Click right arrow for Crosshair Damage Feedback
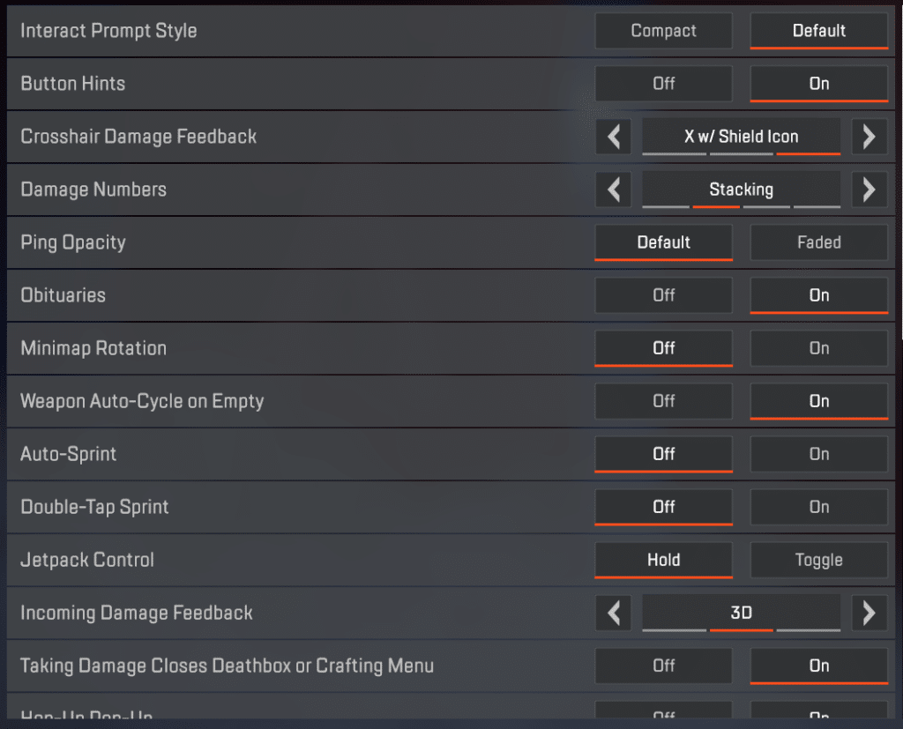This screenshot has height=729, width=903. (869, 137)
